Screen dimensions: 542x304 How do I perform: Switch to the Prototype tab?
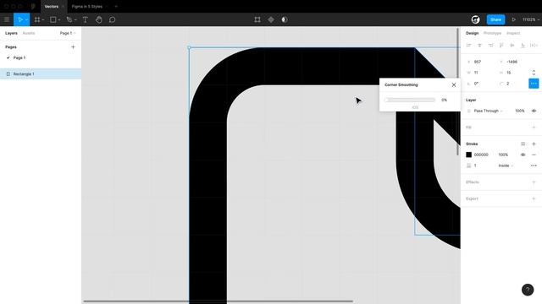(x=492, y=33)
